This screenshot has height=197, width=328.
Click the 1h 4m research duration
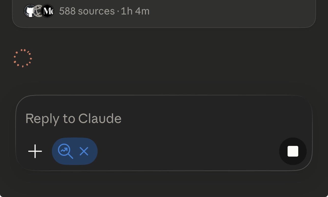pos(135,11)
